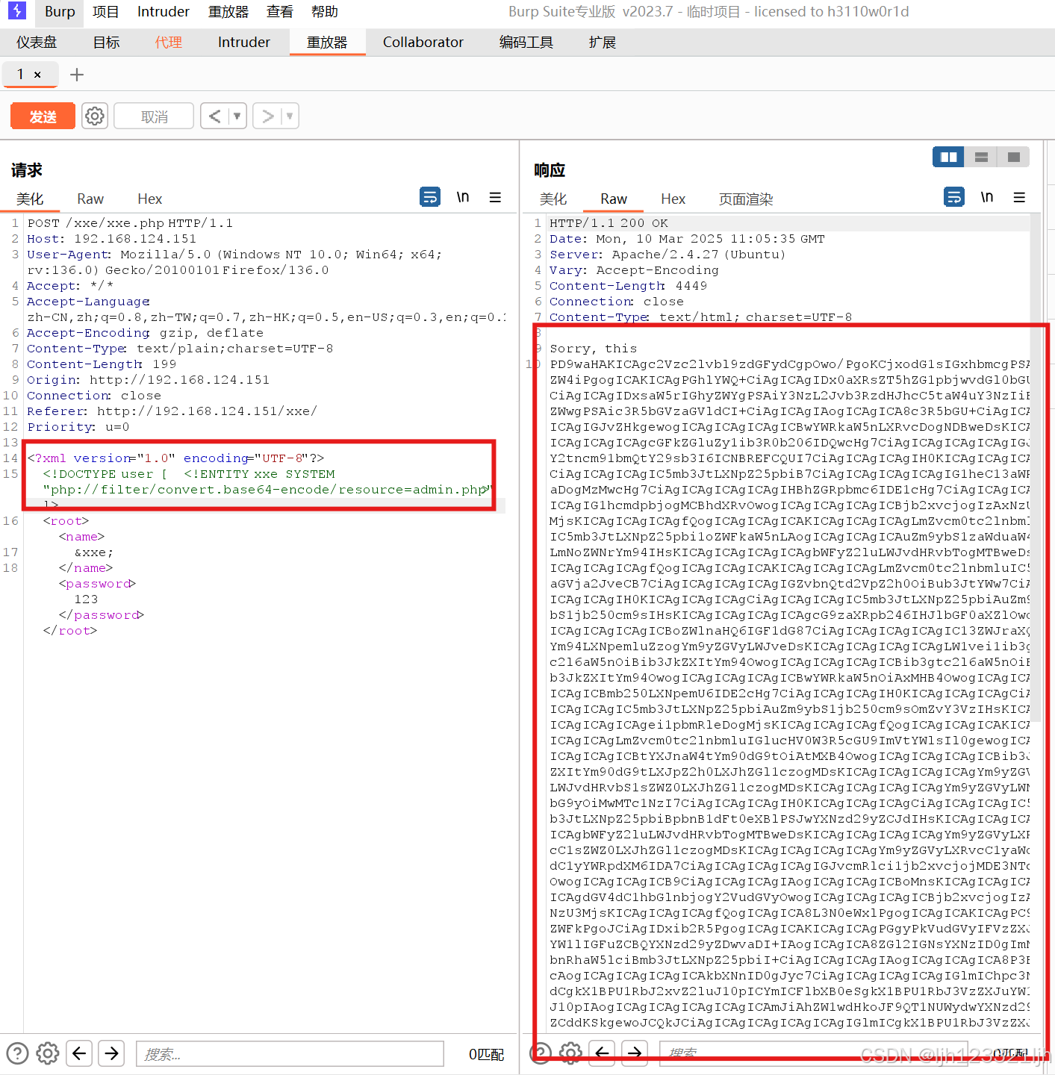
Task: Open the 项目 menu
Action: pyautogui.click(x=106, y=12)
